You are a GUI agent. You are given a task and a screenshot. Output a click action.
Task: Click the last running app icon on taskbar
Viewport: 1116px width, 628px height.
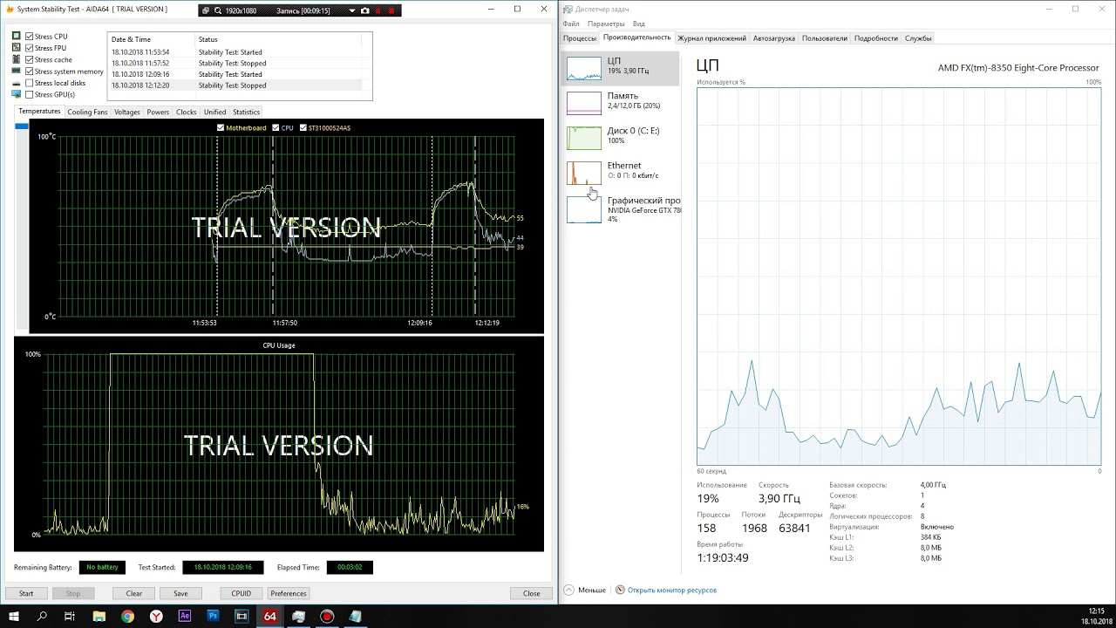pos(356,616)
